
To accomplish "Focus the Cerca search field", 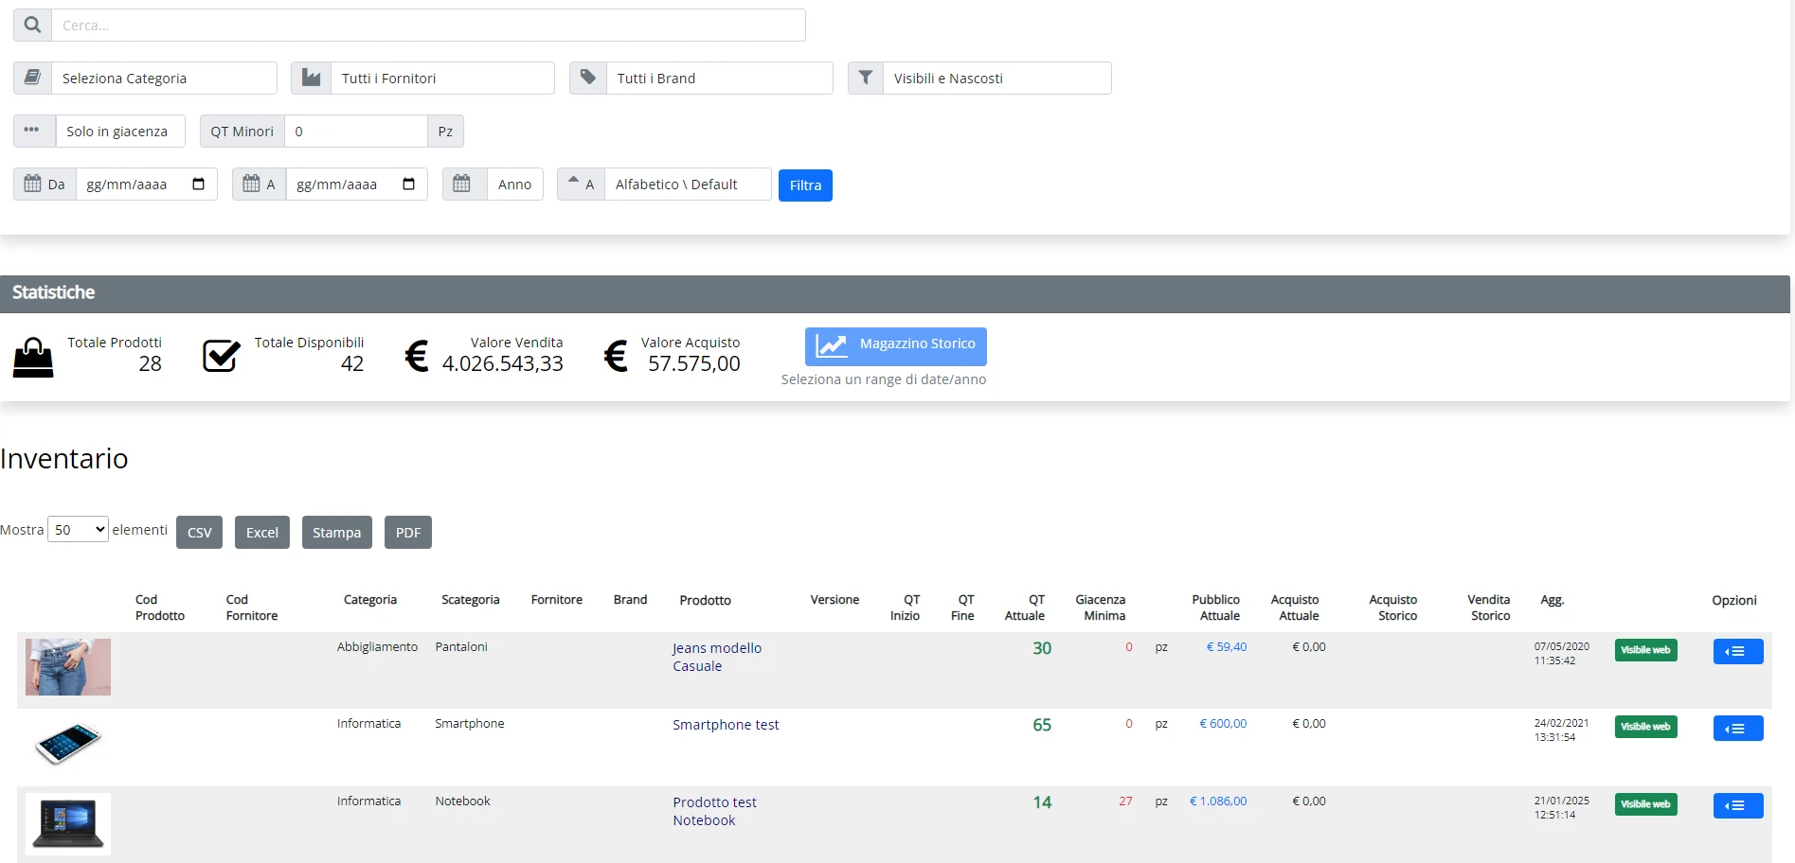I will [428, 26].
